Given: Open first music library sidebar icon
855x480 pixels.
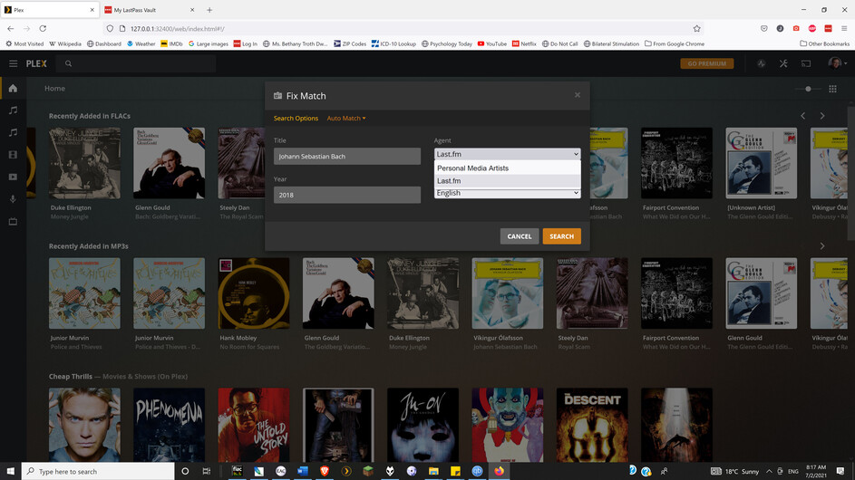Looking at the screenshot, I should (13, 110).
